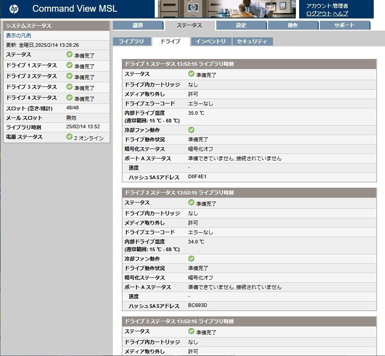Click ドライブ 2 ステータス green check in sidebar

(x=69, y=76)
